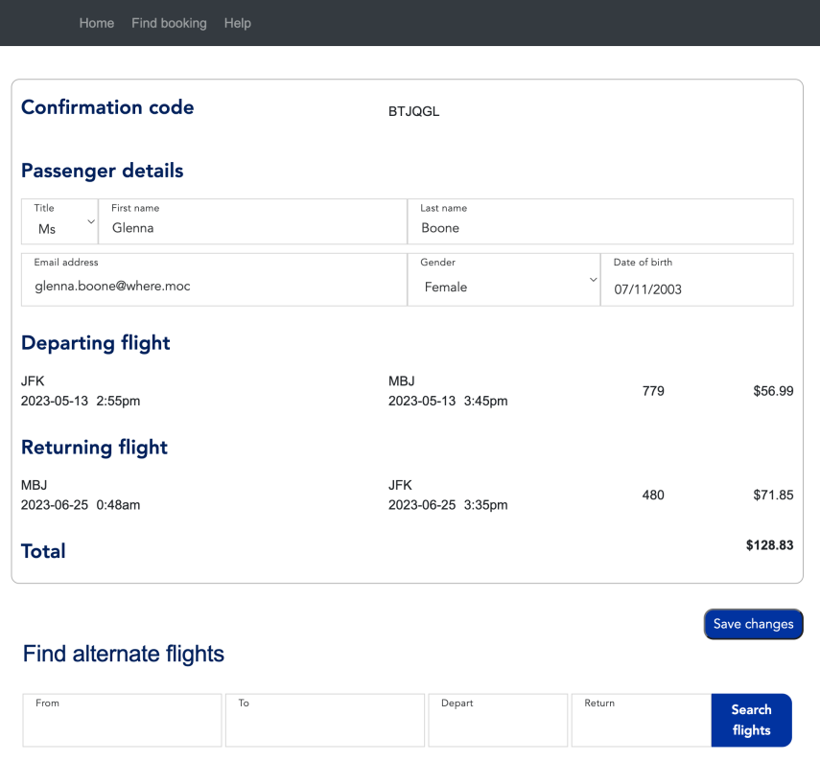Click departing flight number 779
Viewport: 820px width, 761px height.
(x=653, y=391)
